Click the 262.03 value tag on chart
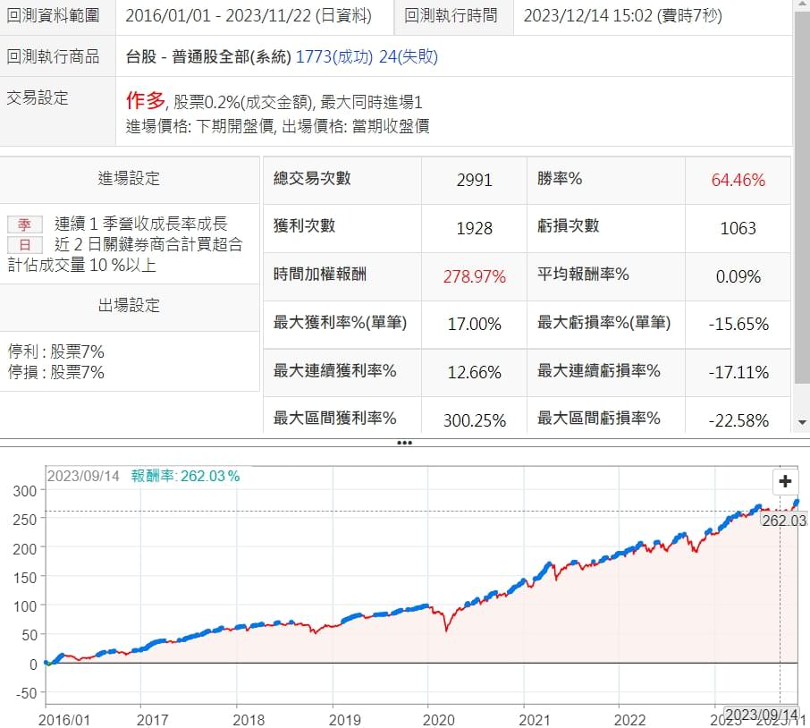This screenshot has height=728, width=810. point(783,520)
